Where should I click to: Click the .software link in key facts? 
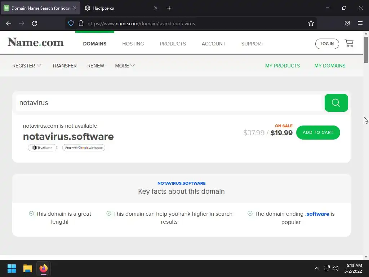pos(317,214)
